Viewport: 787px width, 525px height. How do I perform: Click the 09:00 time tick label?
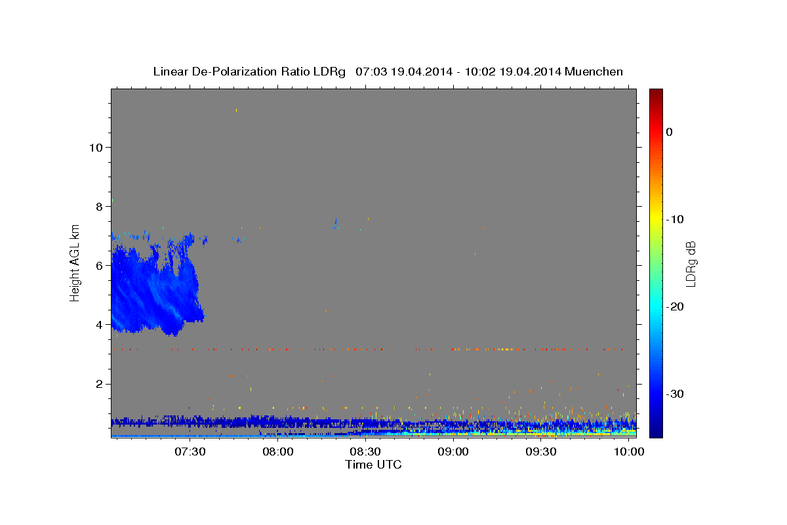tap(454, 452)
